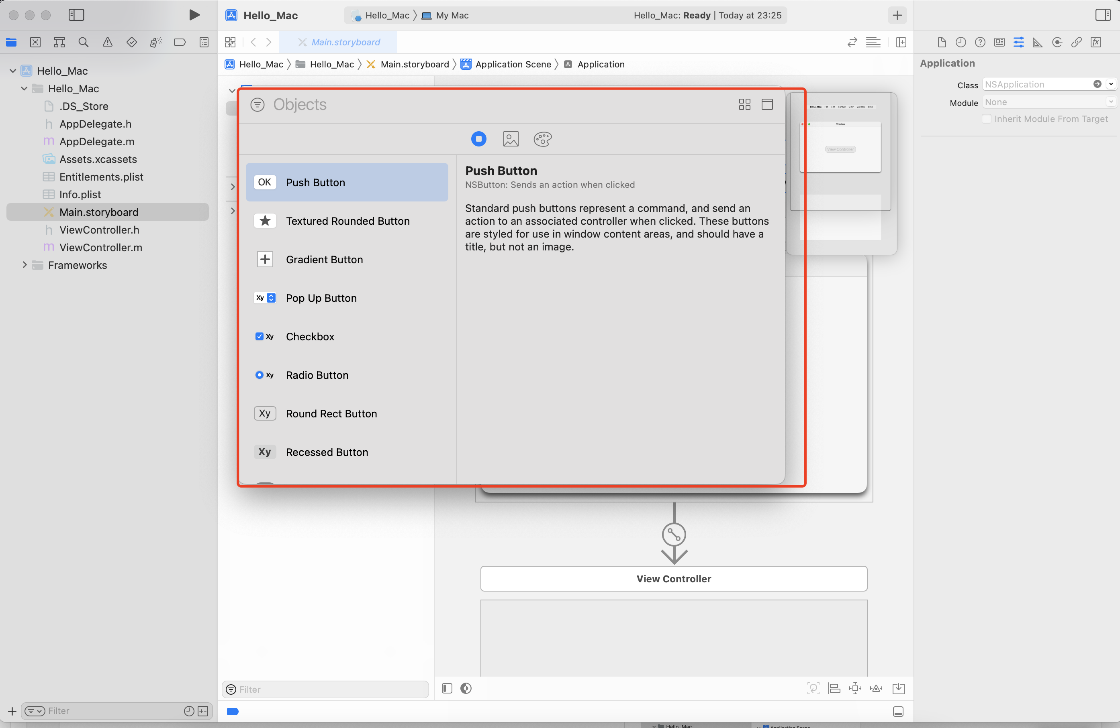
Task: Open the Quick Help inspector icon
Action: (x=980, y=42)
